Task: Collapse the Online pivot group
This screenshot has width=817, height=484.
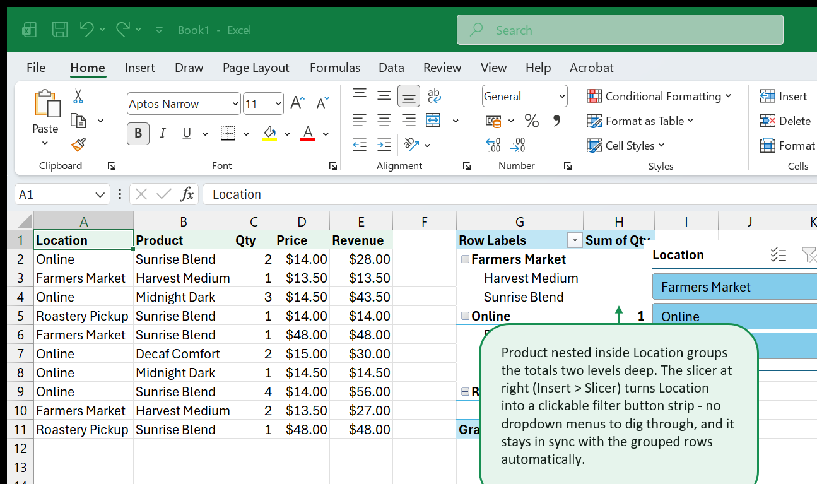Action: pos(466,316)
